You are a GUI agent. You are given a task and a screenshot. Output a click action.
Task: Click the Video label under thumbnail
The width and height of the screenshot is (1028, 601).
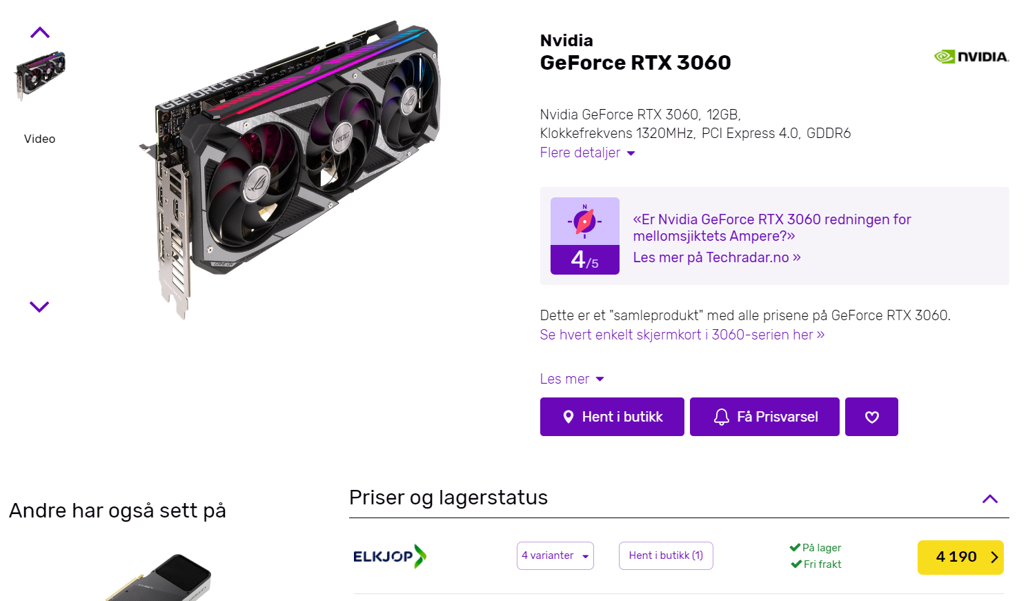39,139
